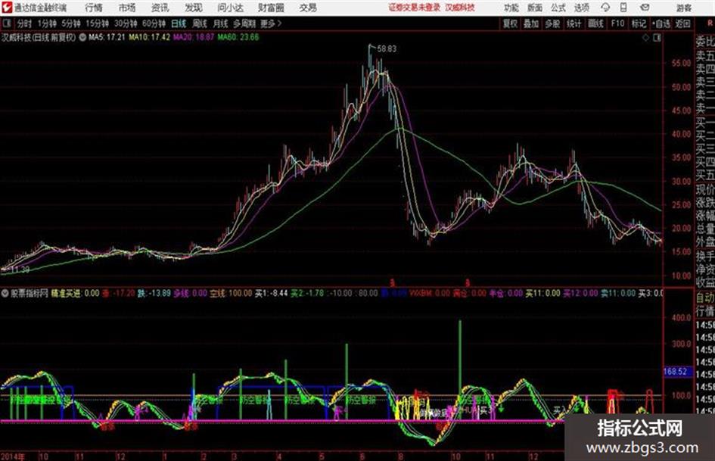Click the 统计 statistics button
The height and width of the screenshot is (461, 715).
click(x=574, y=23)
